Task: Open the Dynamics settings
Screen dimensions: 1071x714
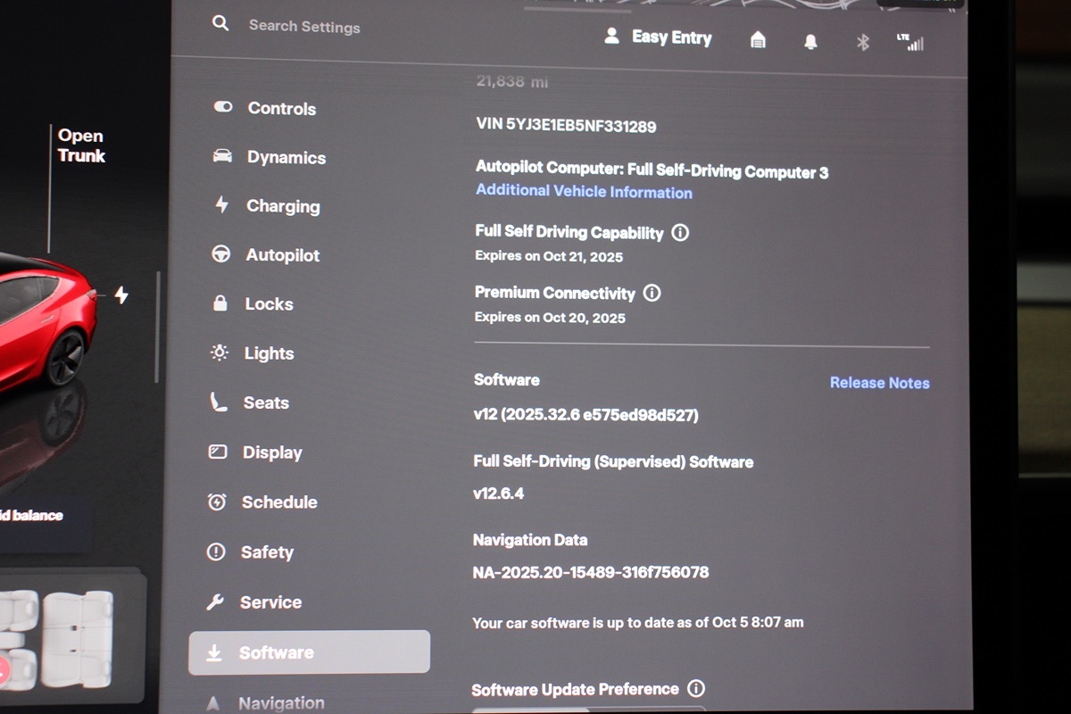Action: 286,158
